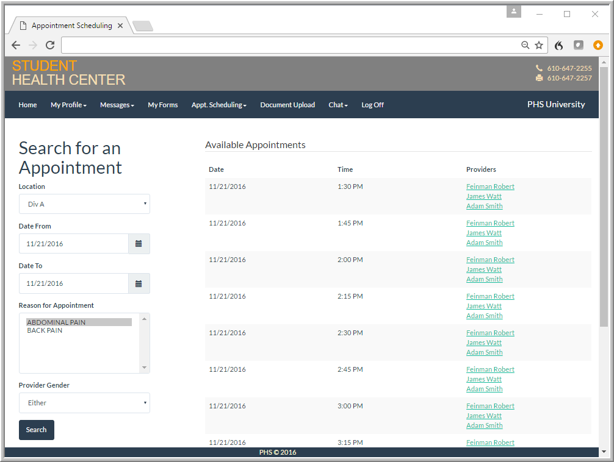
Task: Open the Location dropdown showing Div A
Action: coord(84,204)
